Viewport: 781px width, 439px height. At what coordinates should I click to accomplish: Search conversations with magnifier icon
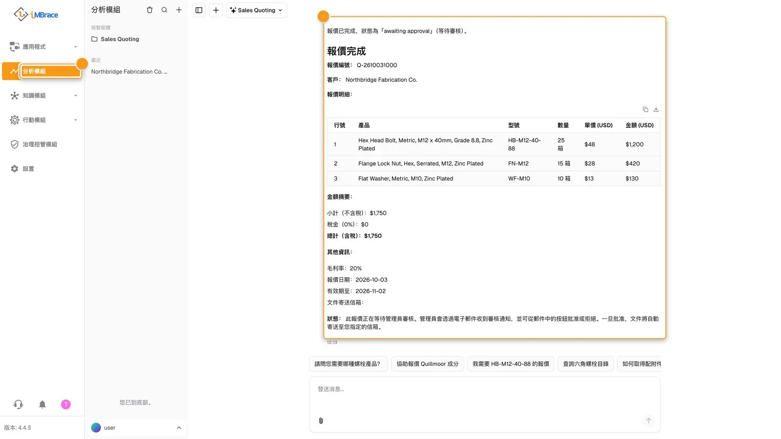point(164,10)
